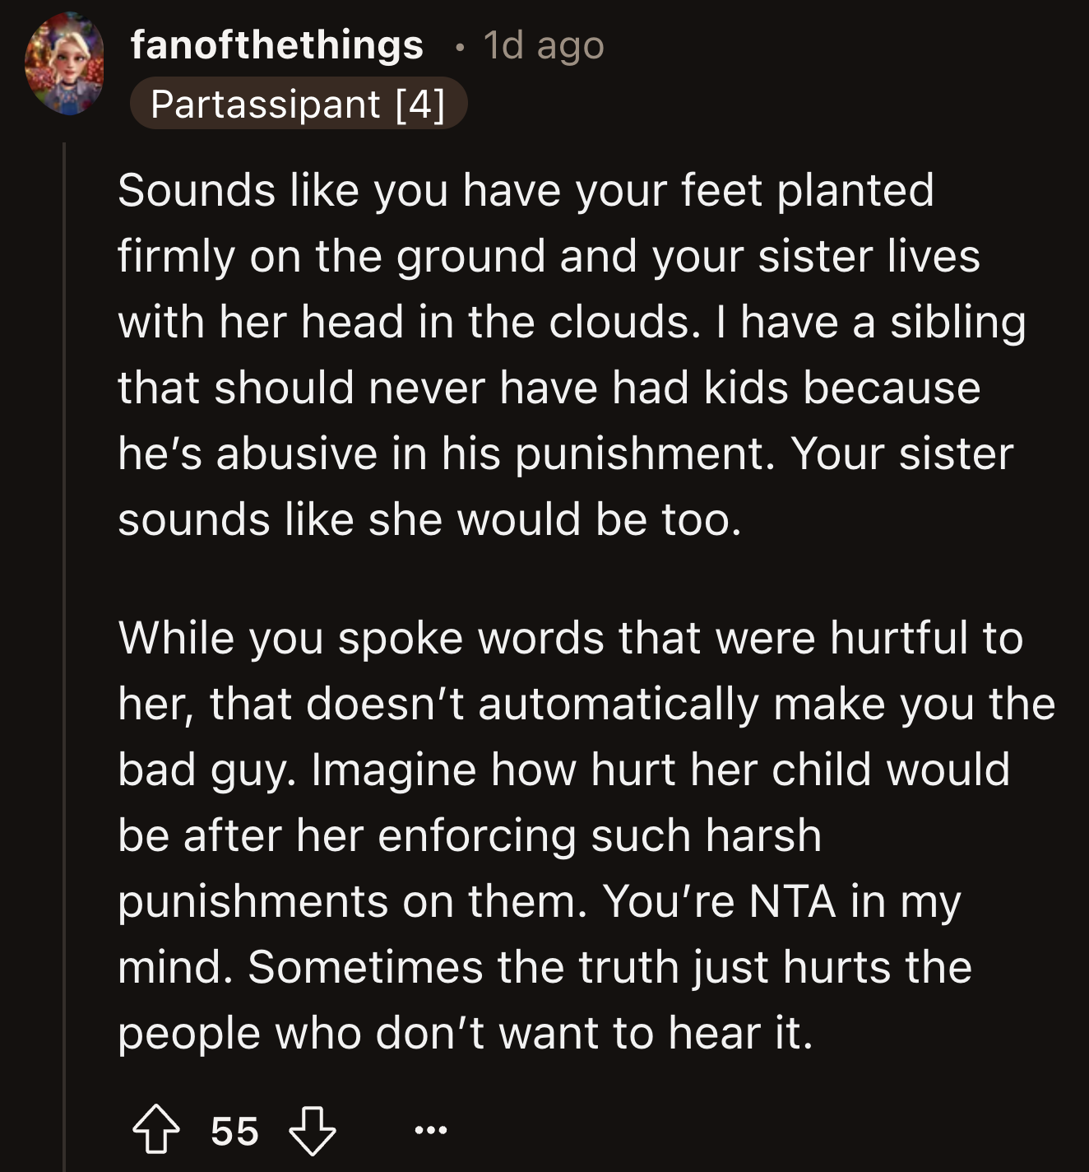Visit the fanofthethings user profile
The image size is (1089, 1172).
pyautogui.click(x=276, y=44)
